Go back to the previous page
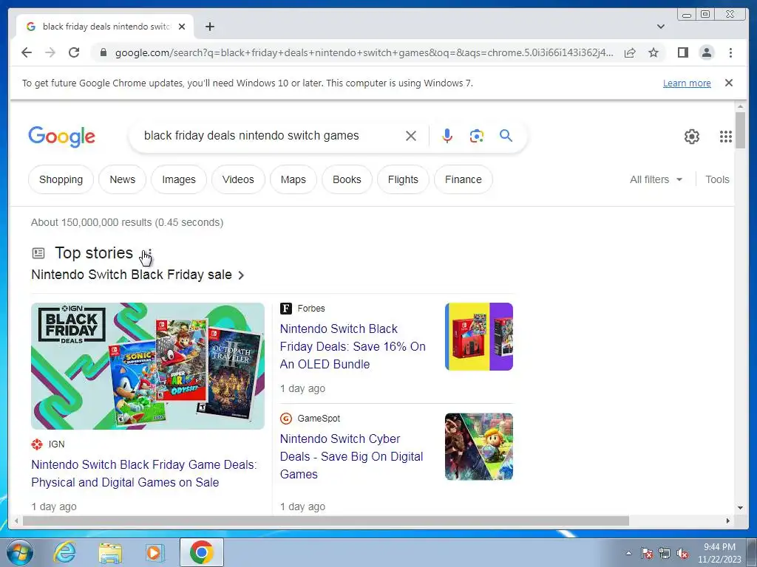Viewport: 757px width, 567px height. (27, 52)
